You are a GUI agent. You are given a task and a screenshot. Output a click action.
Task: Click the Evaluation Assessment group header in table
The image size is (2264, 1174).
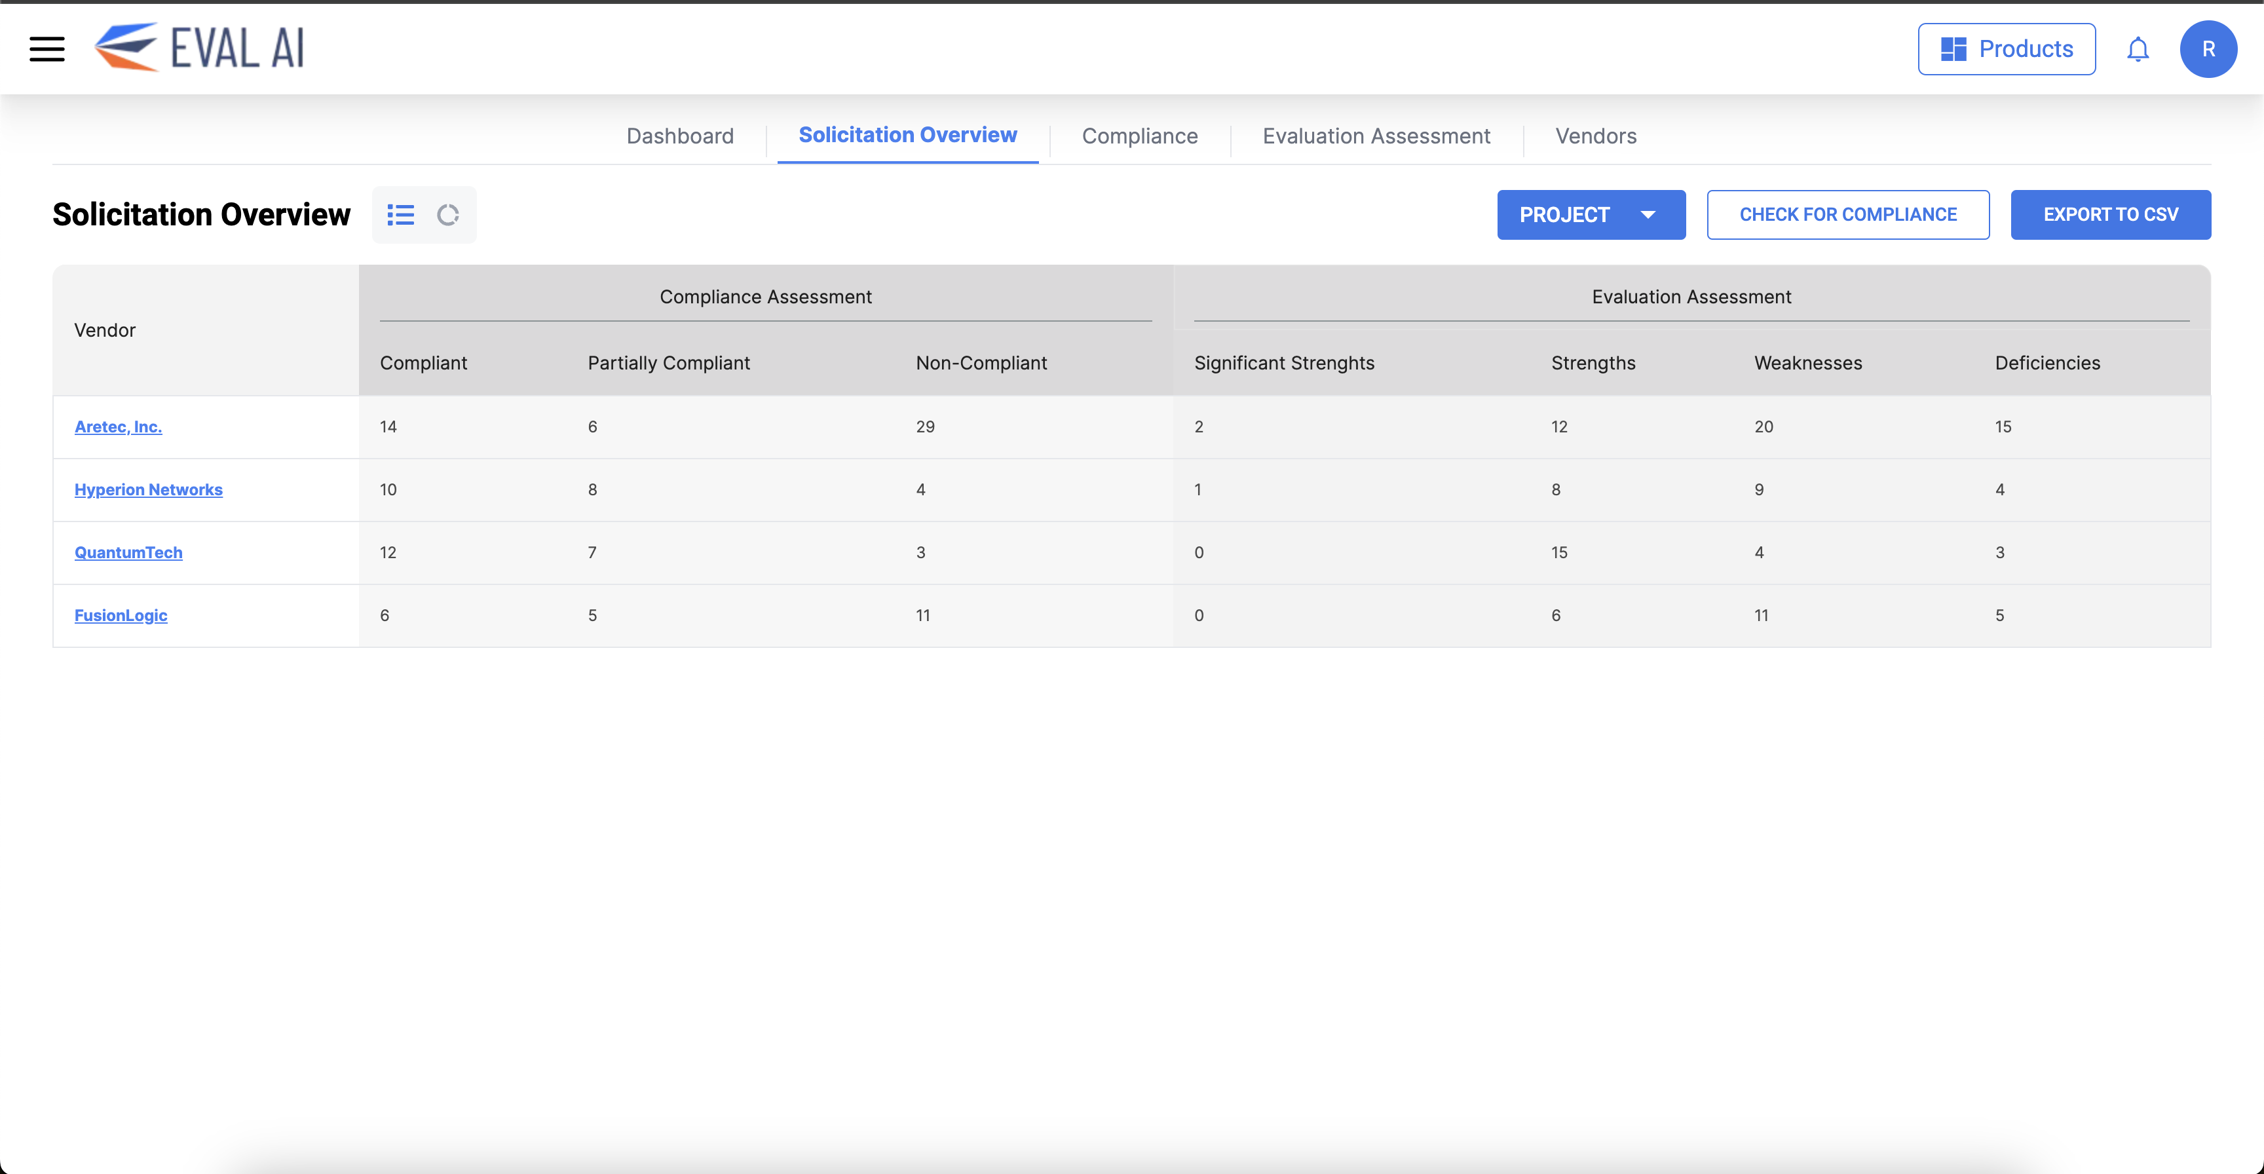tap(1691, 297)
